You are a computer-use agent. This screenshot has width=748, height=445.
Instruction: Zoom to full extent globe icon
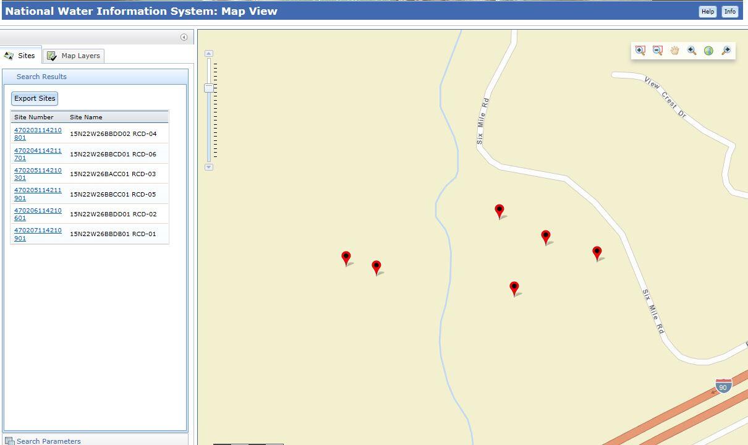708,51
